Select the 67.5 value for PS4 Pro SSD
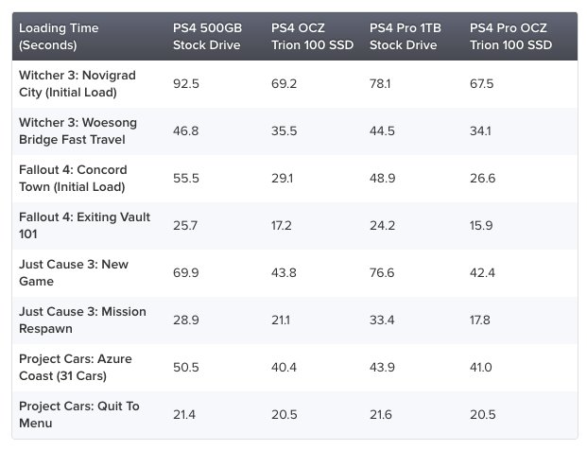 (x=481, y=83)
